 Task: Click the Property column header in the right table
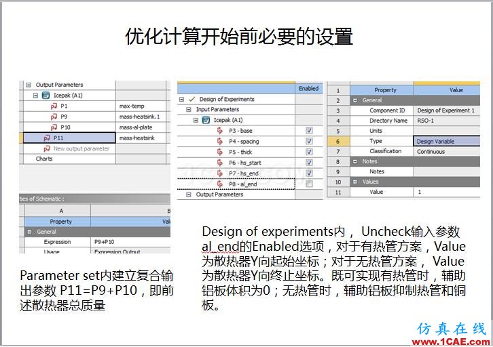tap(382, 90)
